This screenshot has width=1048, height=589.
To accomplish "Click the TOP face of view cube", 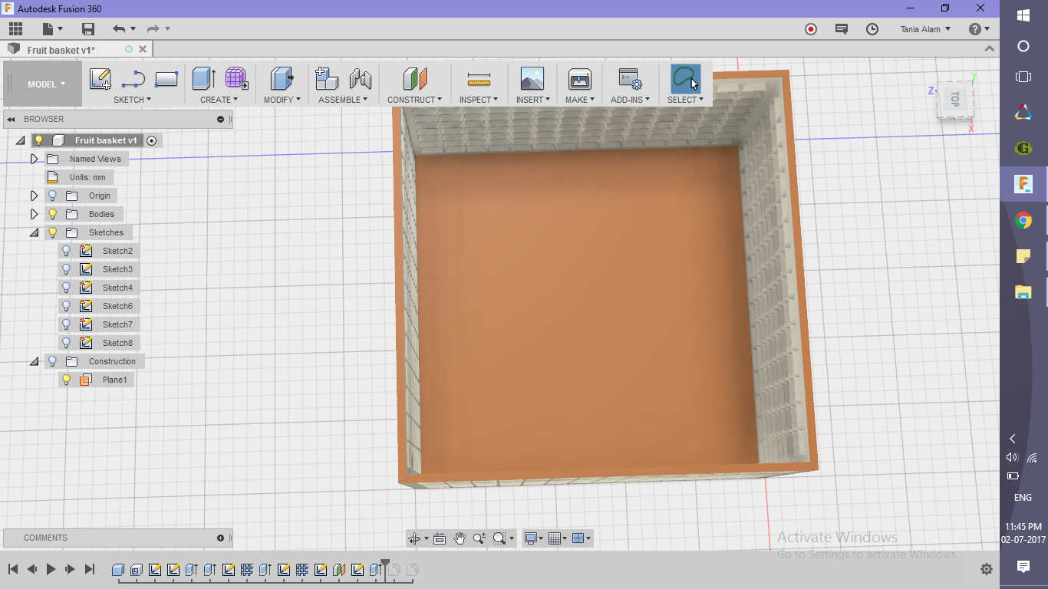I will click(x=954, y=99).
